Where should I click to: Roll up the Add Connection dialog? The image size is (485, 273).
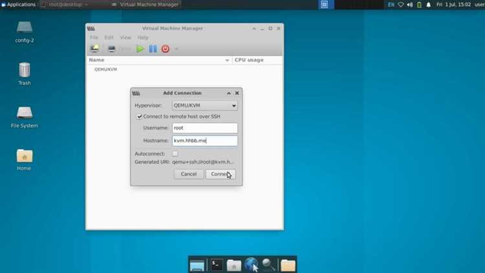click(228, 93)
